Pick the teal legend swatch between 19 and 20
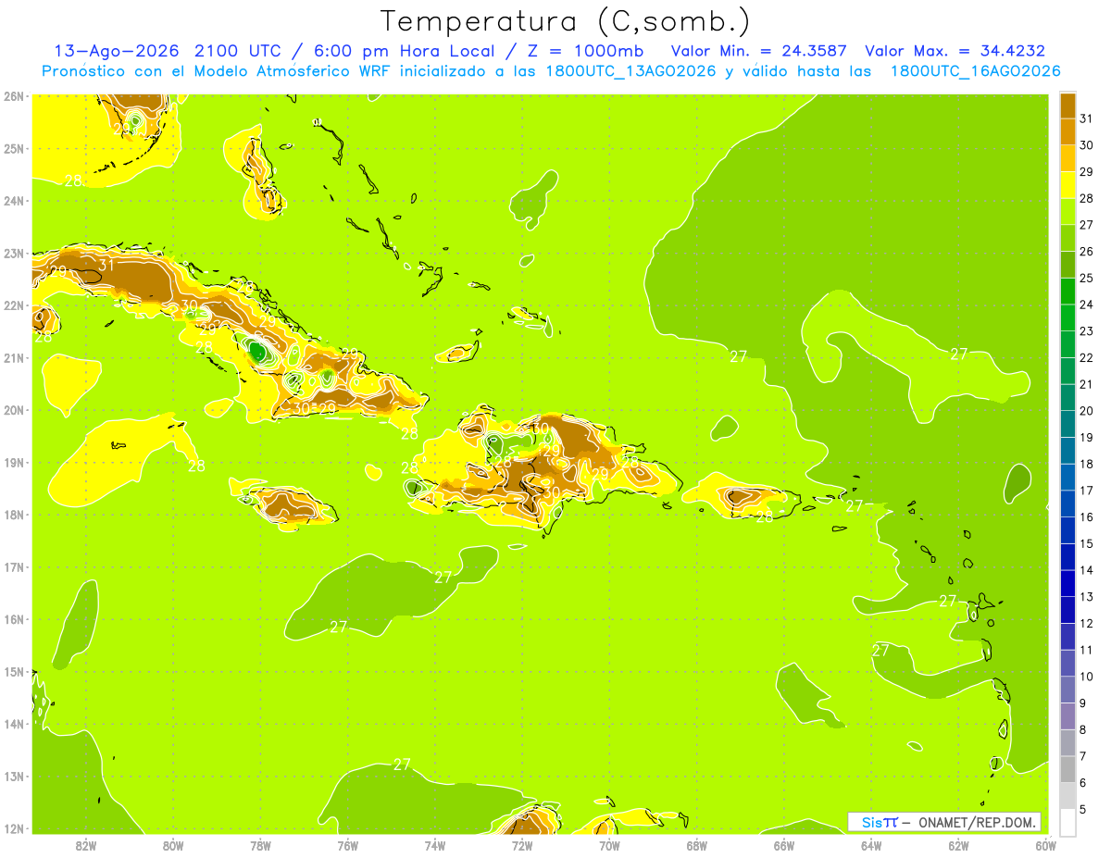This screenshot has width=1111, height=858. pos(1067,424)
